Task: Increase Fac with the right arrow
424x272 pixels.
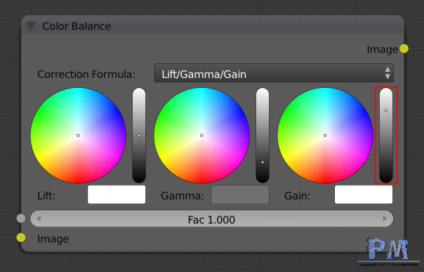Action: click(x=385, y=219)
